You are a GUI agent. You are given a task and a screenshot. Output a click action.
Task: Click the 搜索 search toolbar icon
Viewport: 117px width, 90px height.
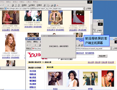[x=24, y=5]
